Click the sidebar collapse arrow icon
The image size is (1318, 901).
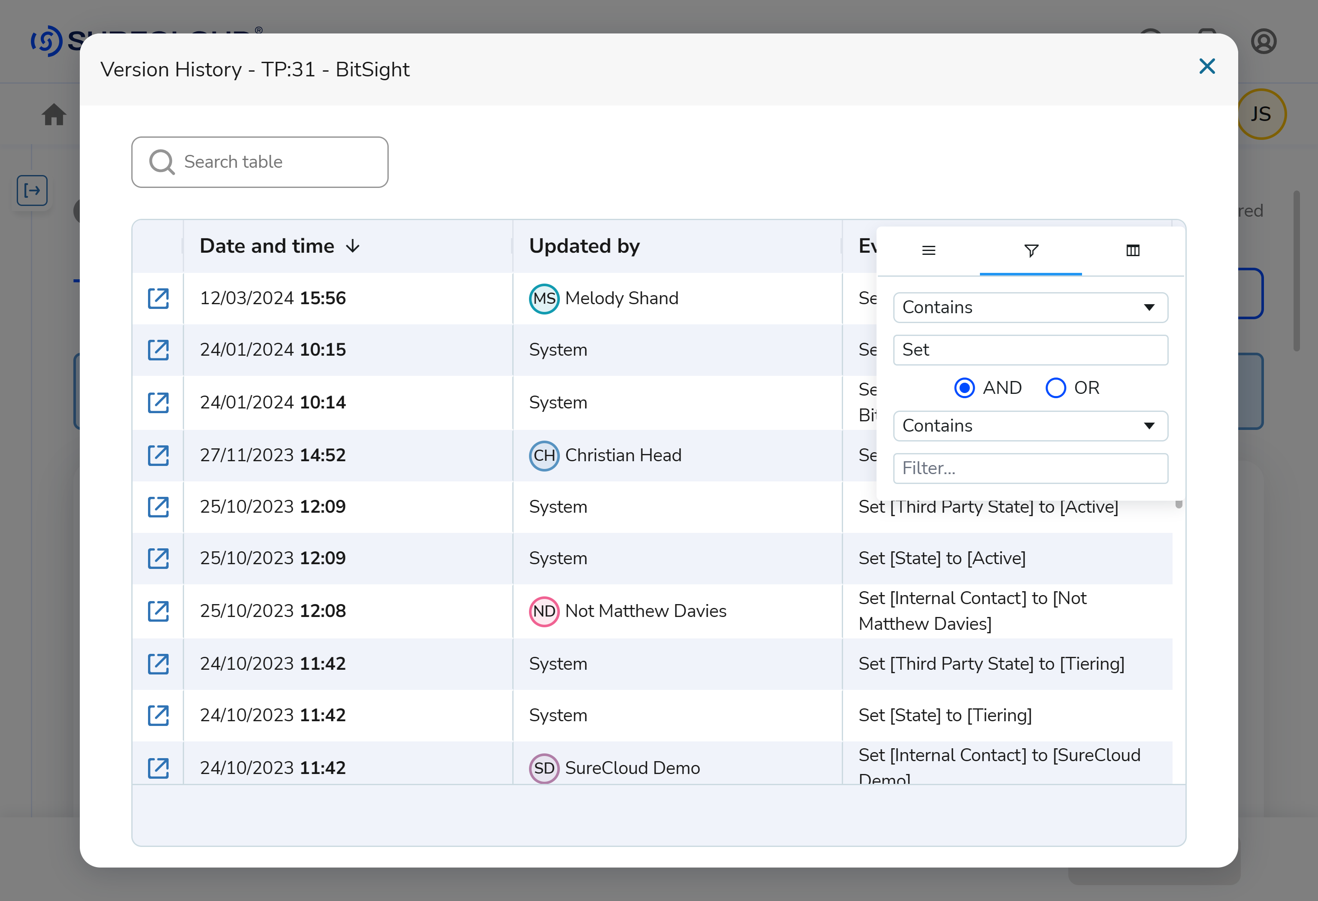[x=32, y=191]
